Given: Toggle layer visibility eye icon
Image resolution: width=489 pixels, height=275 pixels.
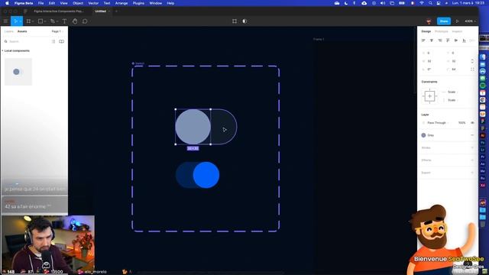Looking at the screenshot, I should pos(472,123).
